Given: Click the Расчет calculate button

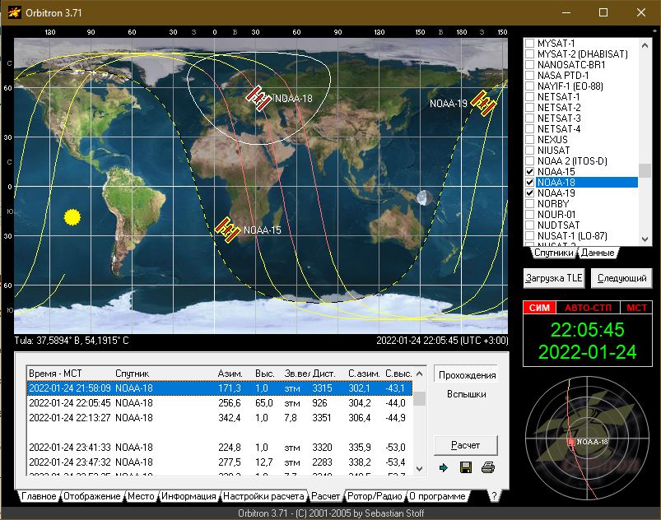Looking at the screenshot, I should [x=465, y=445].
